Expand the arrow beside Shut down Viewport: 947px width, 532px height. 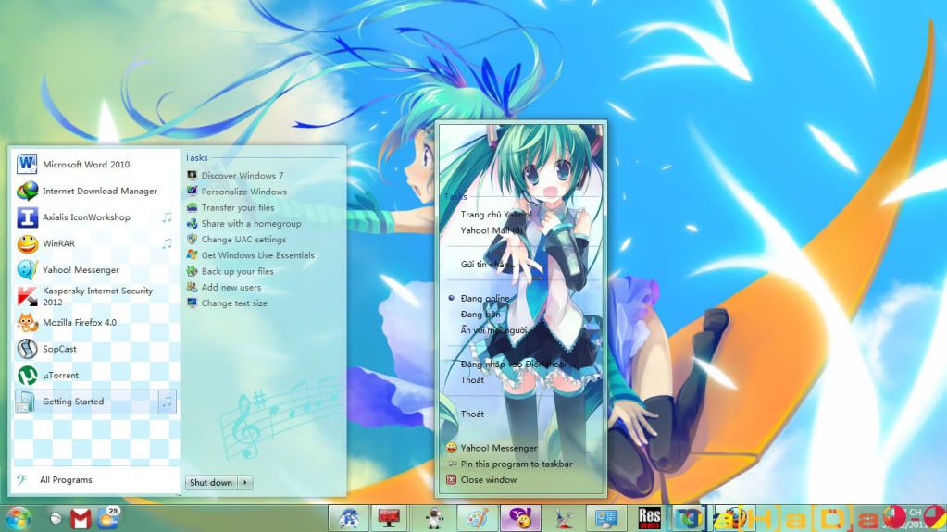245,482
